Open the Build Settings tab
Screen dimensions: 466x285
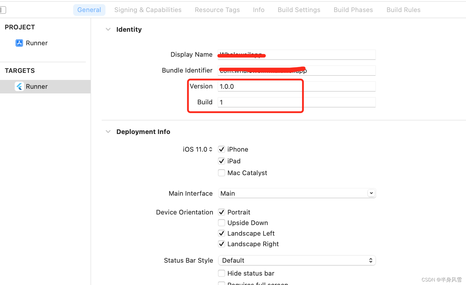pyautogui.click(x=299, y=10)
